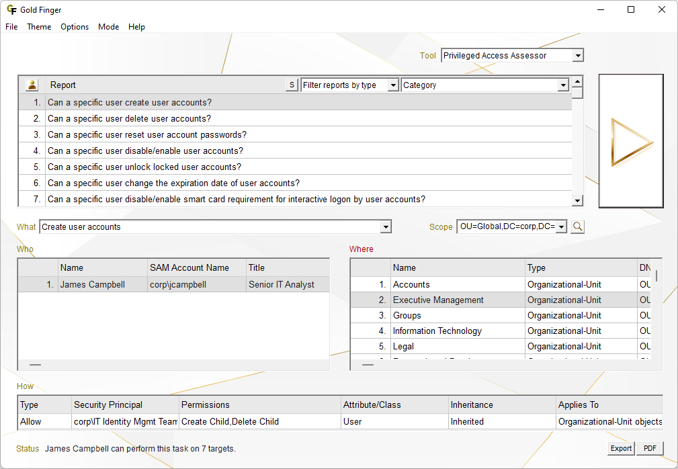
Task: Open the File menu
Action: point(11,27)
